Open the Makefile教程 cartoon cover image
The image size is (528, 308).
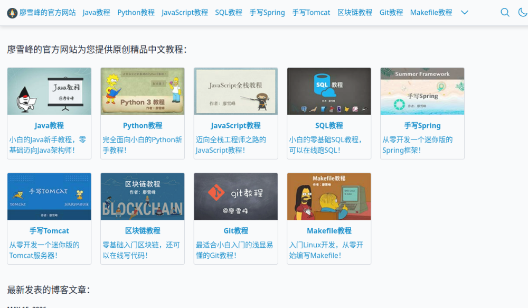(x=329, y=197)
